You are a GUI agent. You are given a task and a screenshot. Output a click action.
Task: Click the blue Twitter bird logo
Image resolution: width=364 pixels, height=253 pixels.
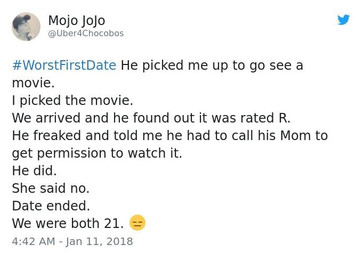coord(344,20)
